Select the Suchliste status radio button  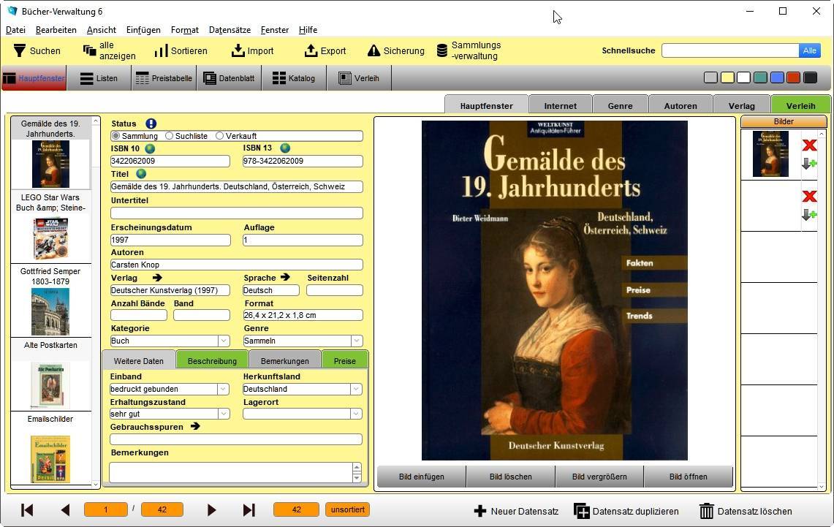tap(170, 136)
